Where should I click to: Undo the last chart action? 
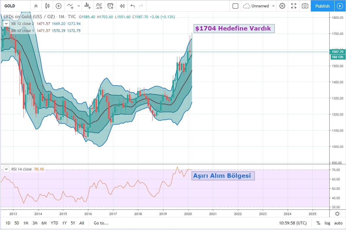tap(133, 6)
